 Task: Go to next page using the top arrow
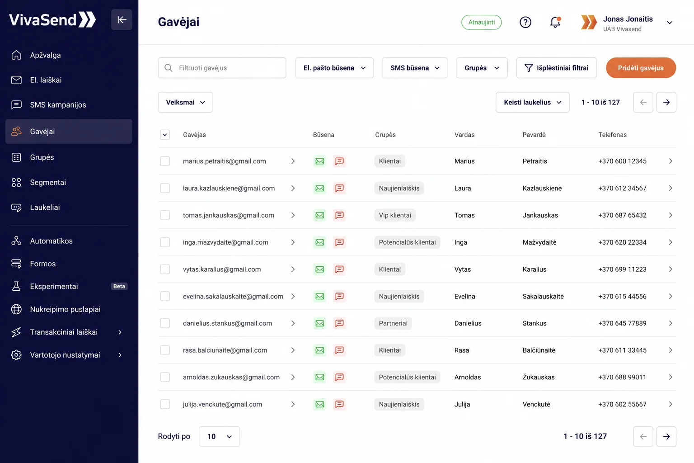pos(666,103)
